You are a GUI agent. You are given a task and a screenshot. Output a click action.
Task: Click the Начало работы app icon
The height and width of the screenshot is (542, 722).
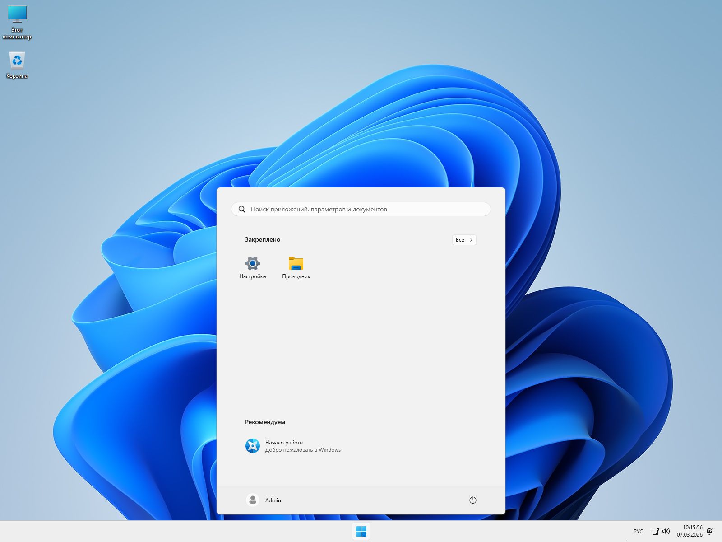(x=253, y=446)
